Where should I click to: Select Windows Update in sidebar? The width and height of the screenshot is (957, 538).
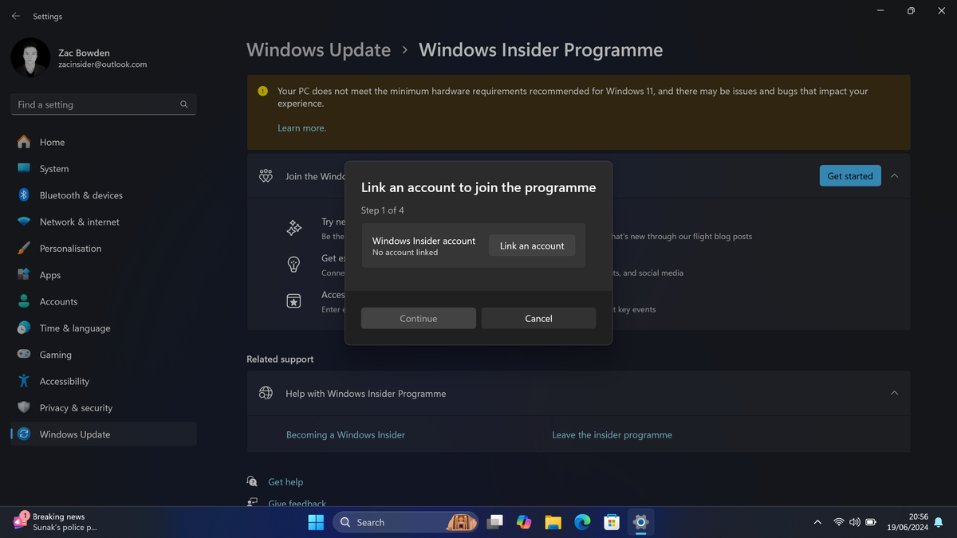click(104, 434)
